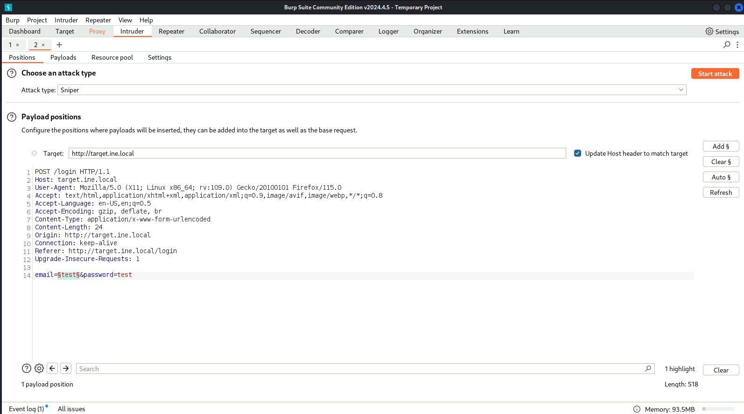Open the Resource pool sub-tab
The width and height of the screenshot is (744, 414).
point(112,57)
